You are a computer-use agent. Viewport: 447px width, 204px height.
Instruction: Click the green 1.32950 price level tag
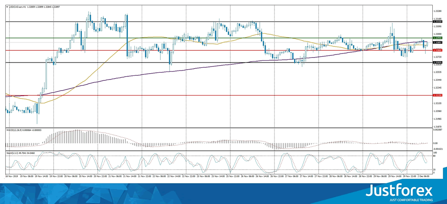point(437,38)
